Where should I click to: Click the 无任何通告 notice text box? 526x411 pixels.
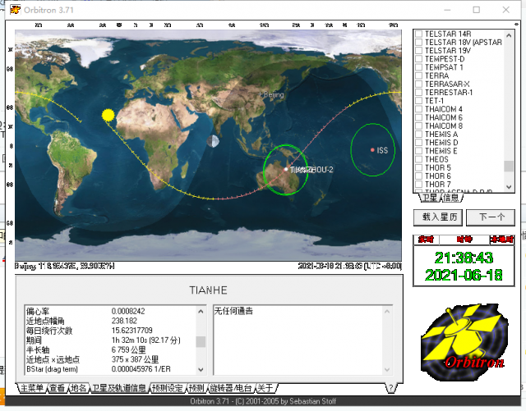point(298,340)
